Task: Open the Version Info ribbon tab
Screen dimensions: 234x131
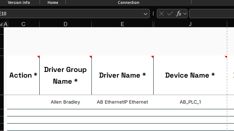Action: pos(19,2)
